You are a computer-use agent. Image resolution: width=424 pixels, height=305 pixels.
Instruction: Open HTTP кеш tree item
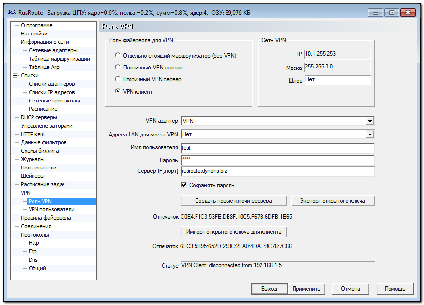[x=33, y=134]
